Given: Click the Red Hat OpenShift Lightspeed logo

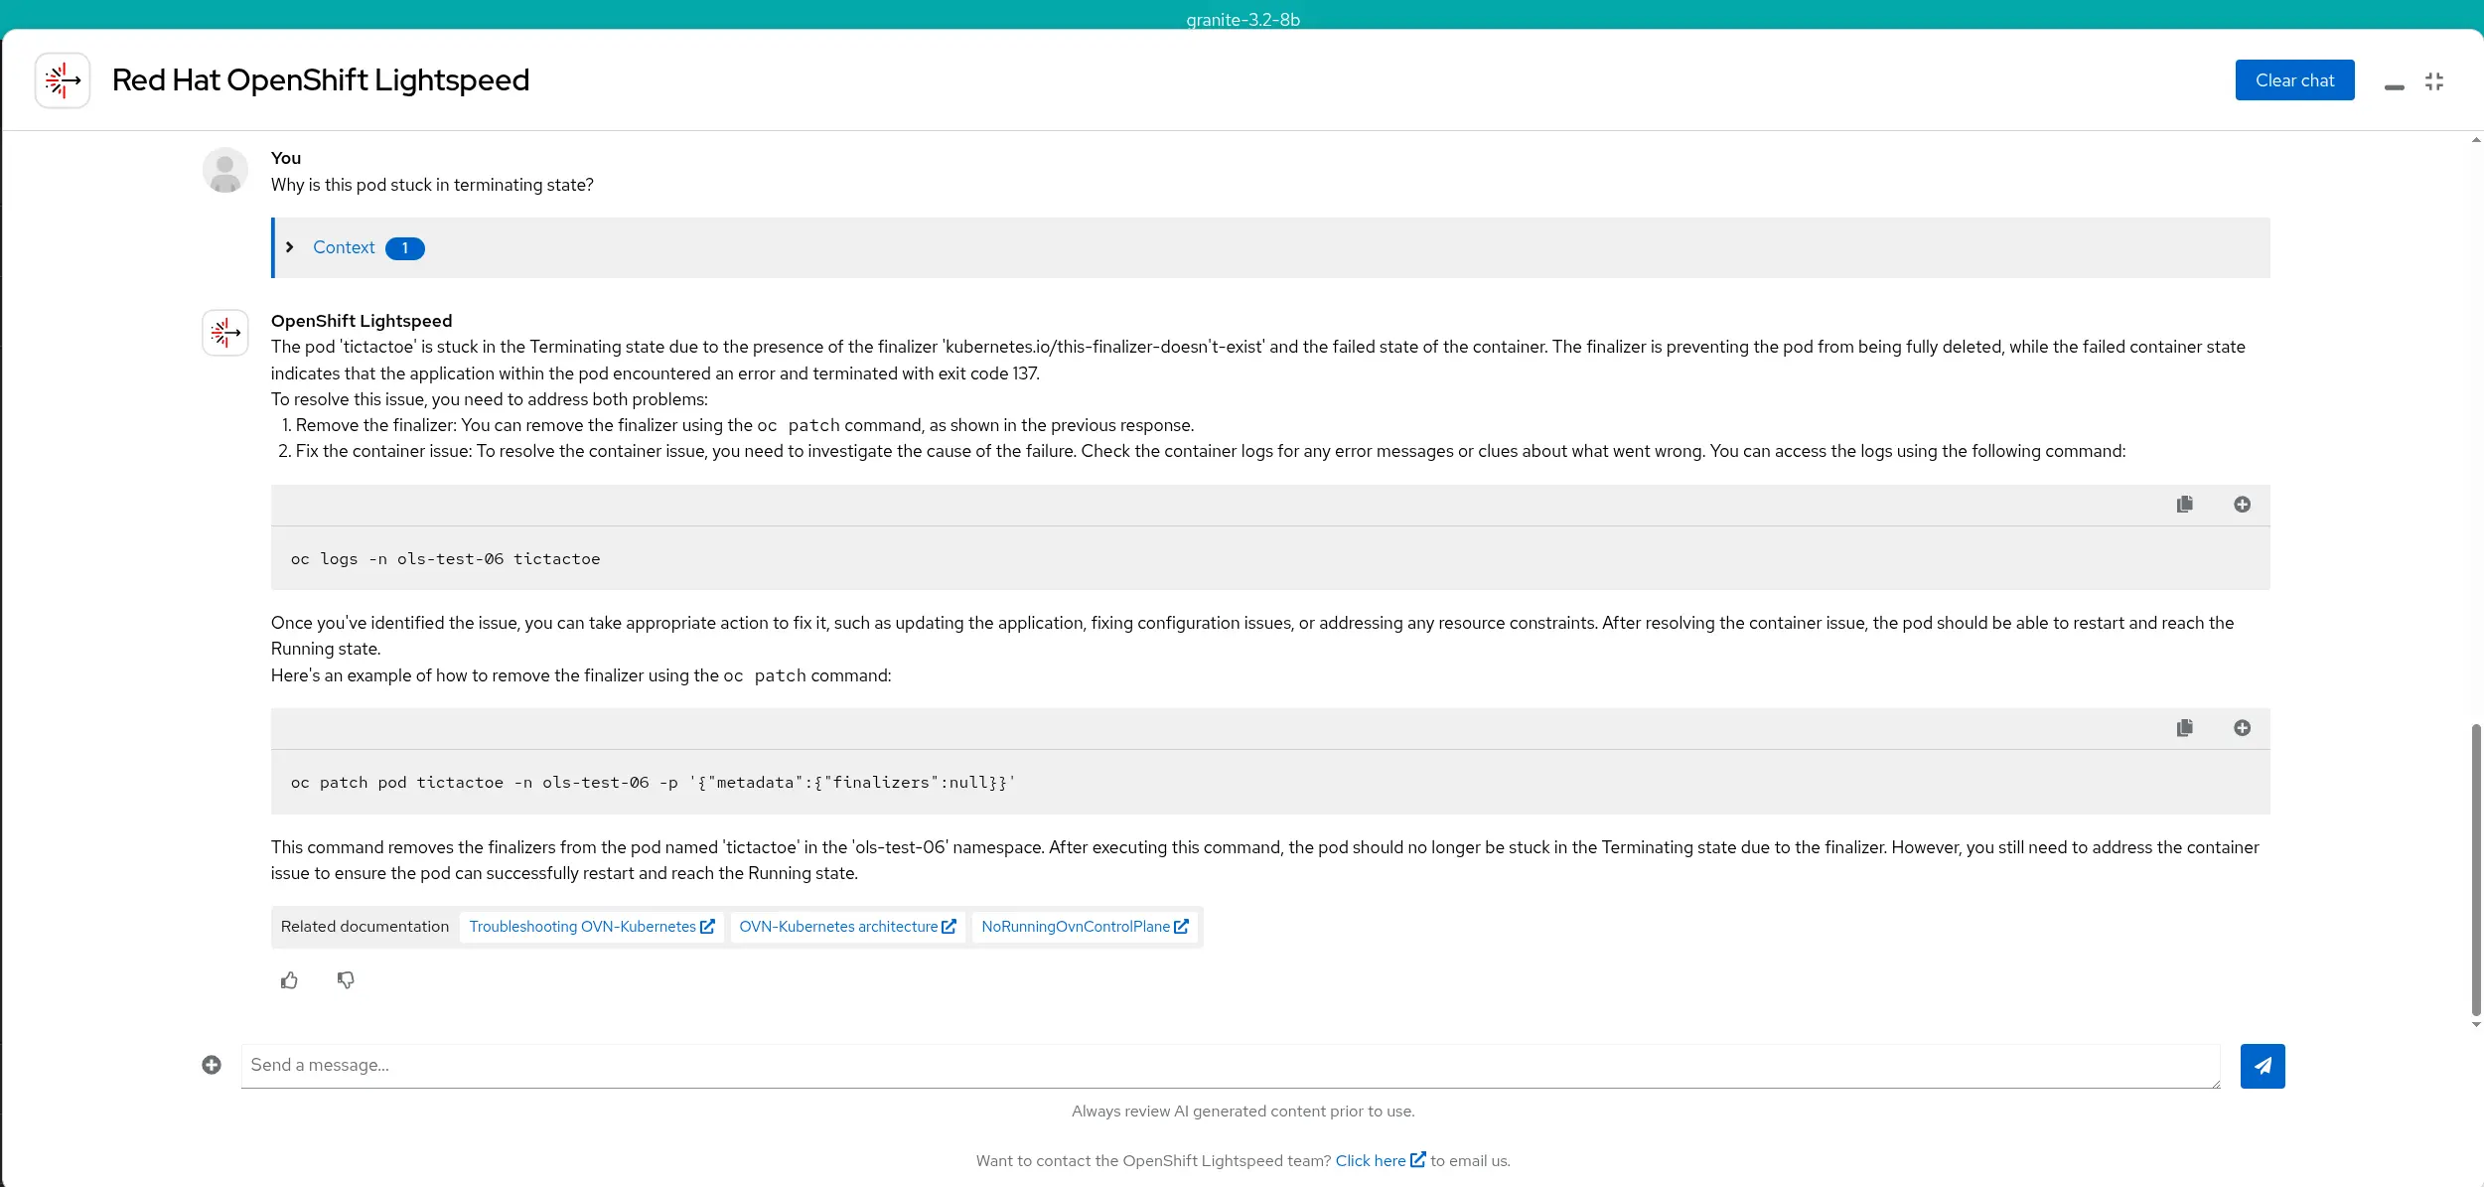Looking at the screenshot, I should click(63, 80).
